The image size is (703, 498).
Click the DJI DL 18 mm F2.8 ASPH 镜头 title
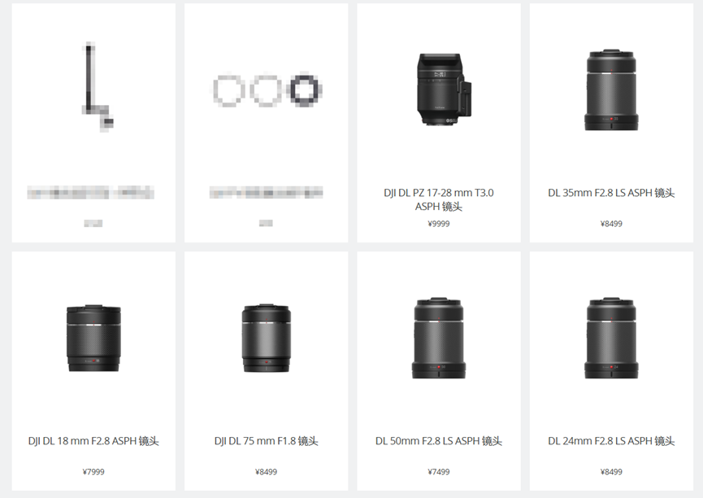click(x=93, y=441)
